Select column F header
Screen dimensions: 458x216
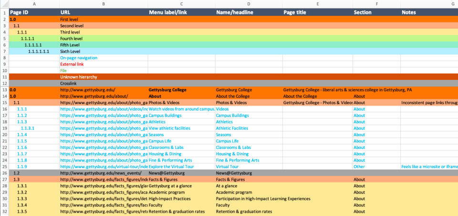pos(377,4)
